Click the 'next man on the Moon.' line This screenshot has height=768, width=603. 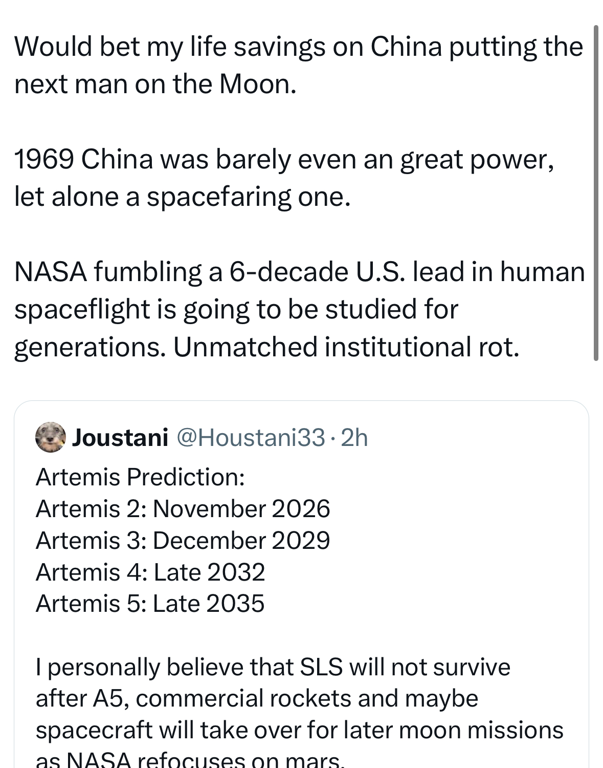click(x=155, y=84)
